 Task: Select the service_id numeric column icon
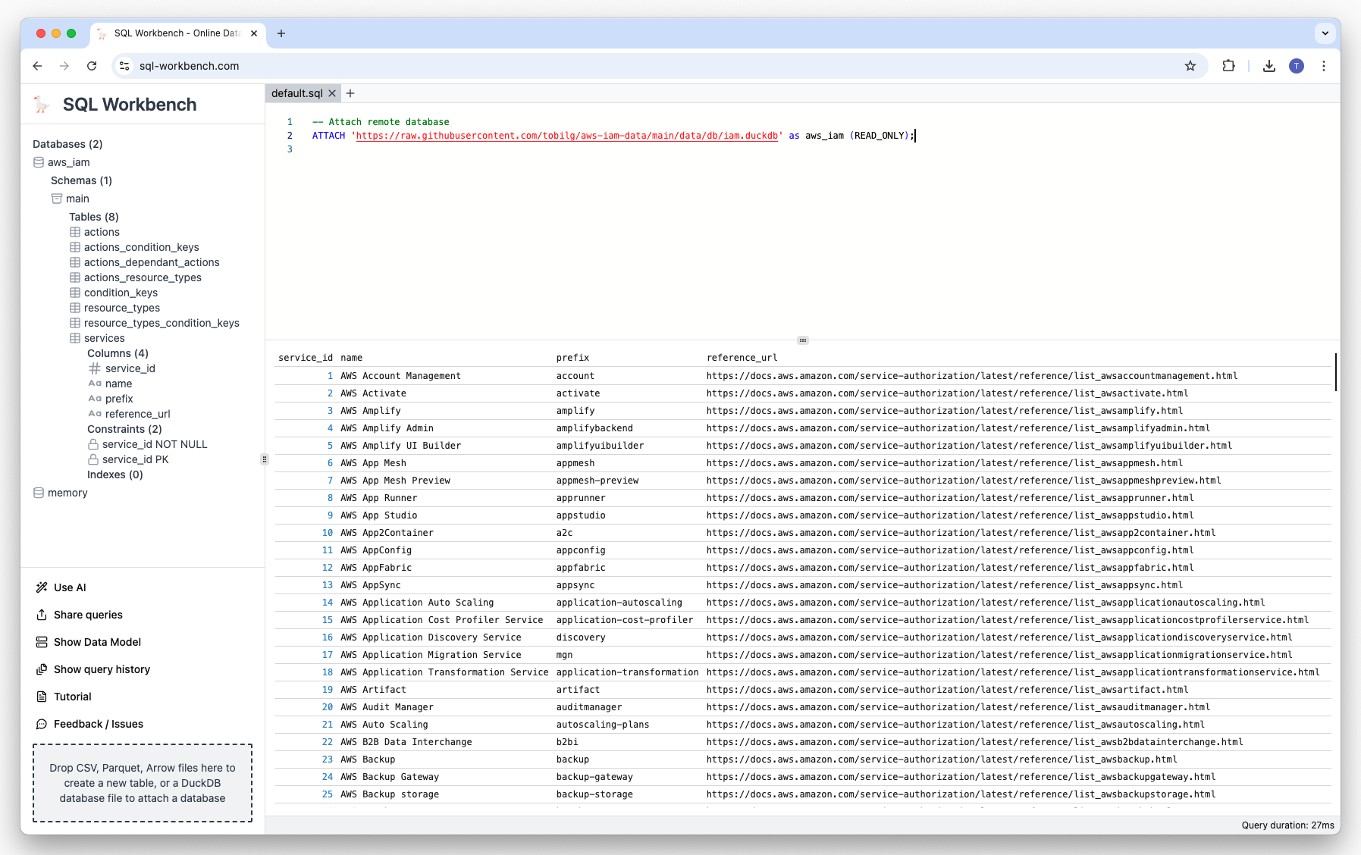94,368
